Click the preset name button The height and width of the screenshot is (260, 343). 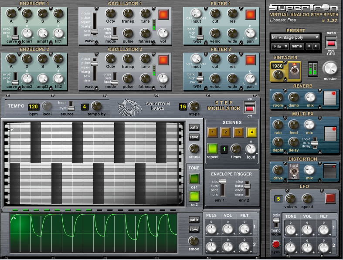pyautogui.click(x=297, y=46)
